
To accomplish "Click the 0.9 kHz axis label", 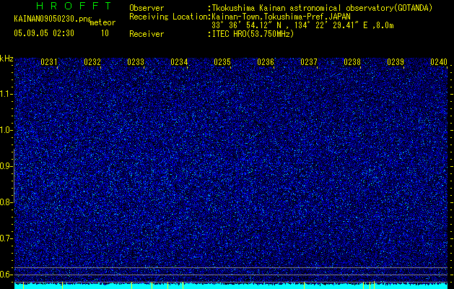I will point(6,166).
